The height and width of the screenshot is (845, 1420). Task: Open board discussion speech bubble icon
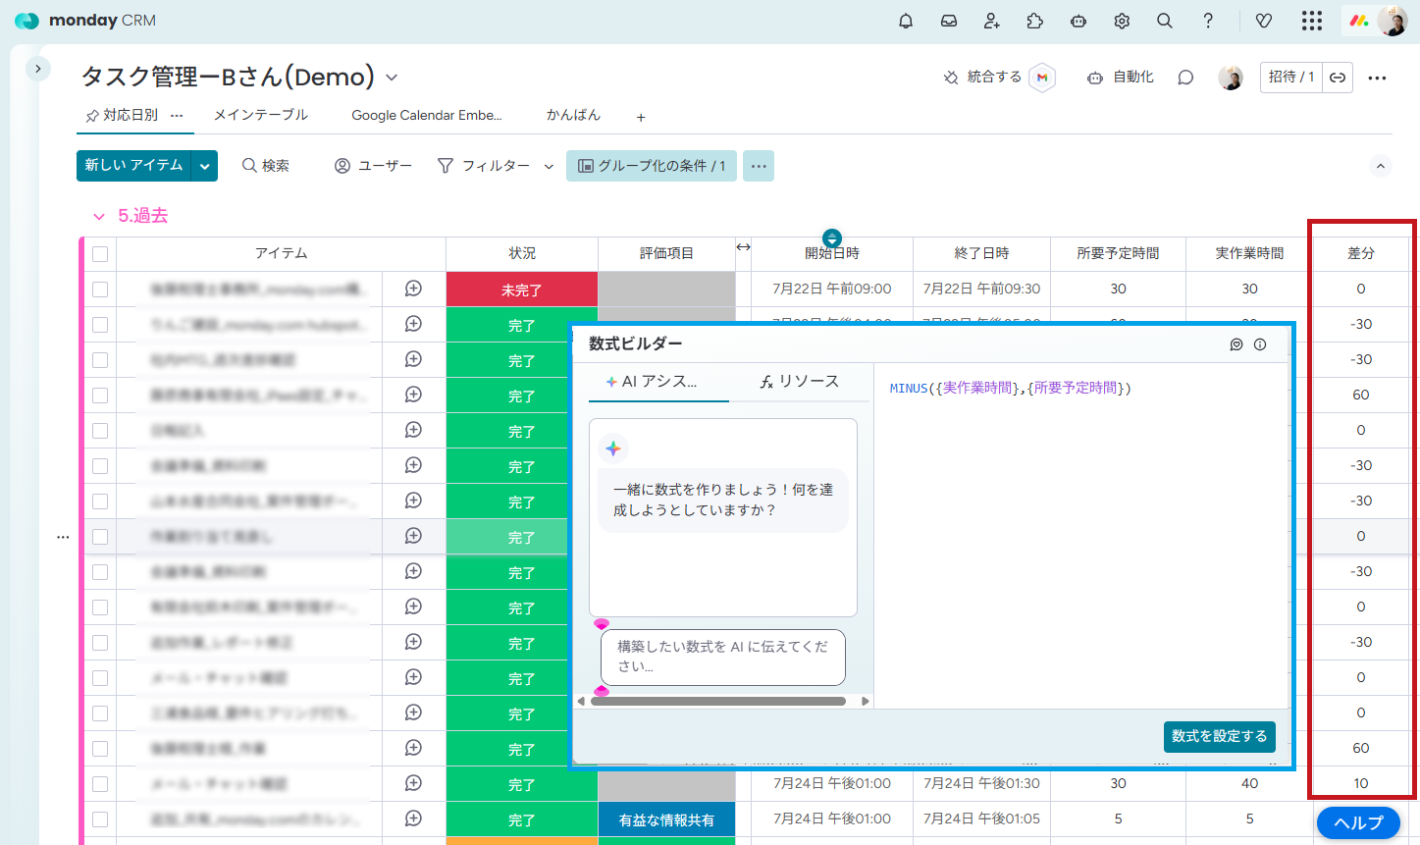click(1185, 78)
